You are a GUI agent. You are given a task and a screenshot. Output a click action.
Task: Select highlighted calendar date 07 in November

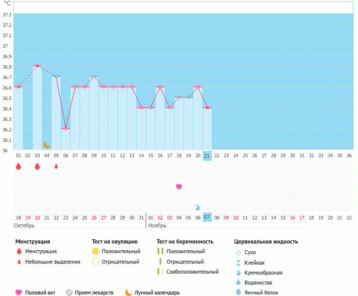pyautogui.click(x=207, y=217)
